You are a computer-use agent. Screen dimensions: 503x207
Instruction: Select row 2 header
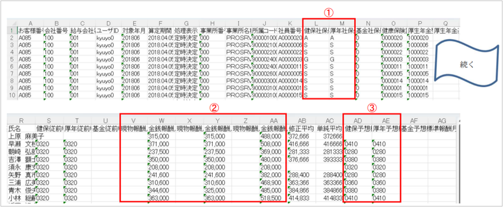pyautogui.click(x=12, y=38)
